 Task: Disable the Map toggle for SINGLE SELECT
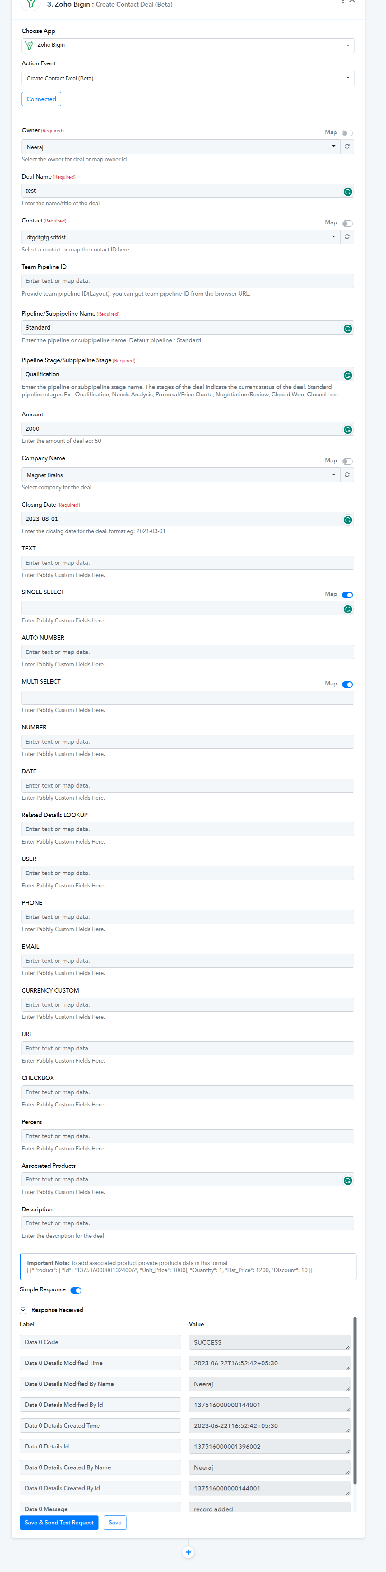pyautogui.click(x=347, y=595)
